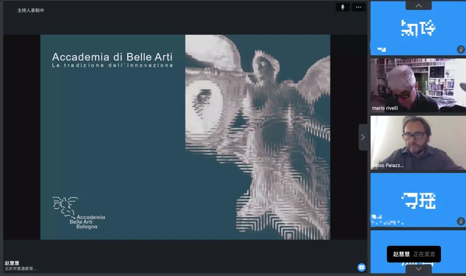
Task: Collapse the participant strip with the right arrow
Action: point(363,137)
